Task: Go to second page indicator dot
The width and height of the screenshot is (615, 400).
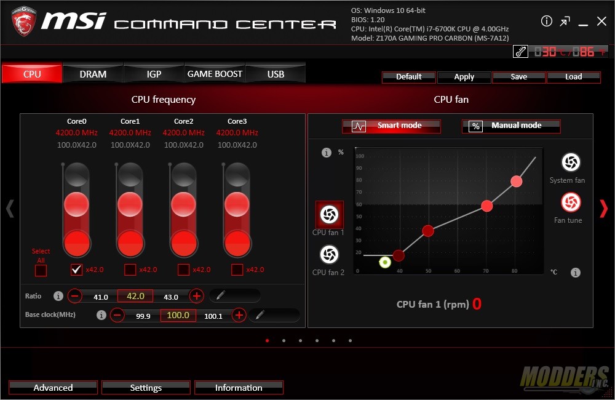Action: (x=284, y=340)
